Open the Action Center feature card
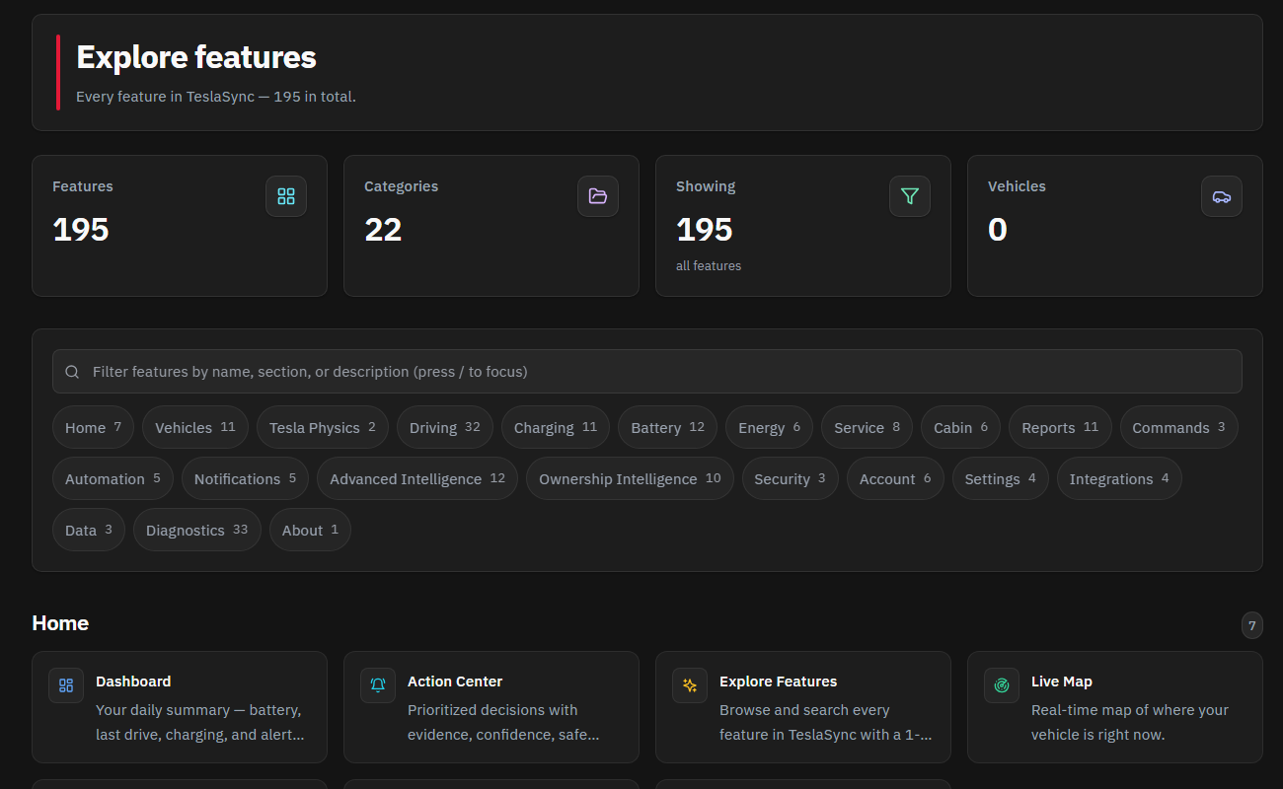 pos(491,707)
